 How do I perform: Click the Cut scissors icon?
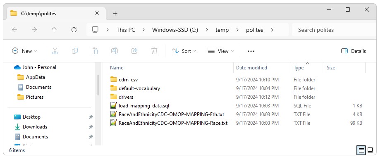(x=55, y=51)
